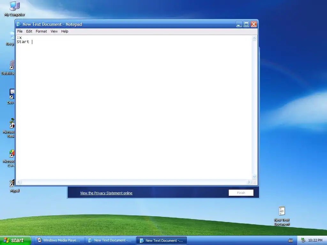
Task: Open the Edit menu in Notepad
Action: tap(29, 31)
